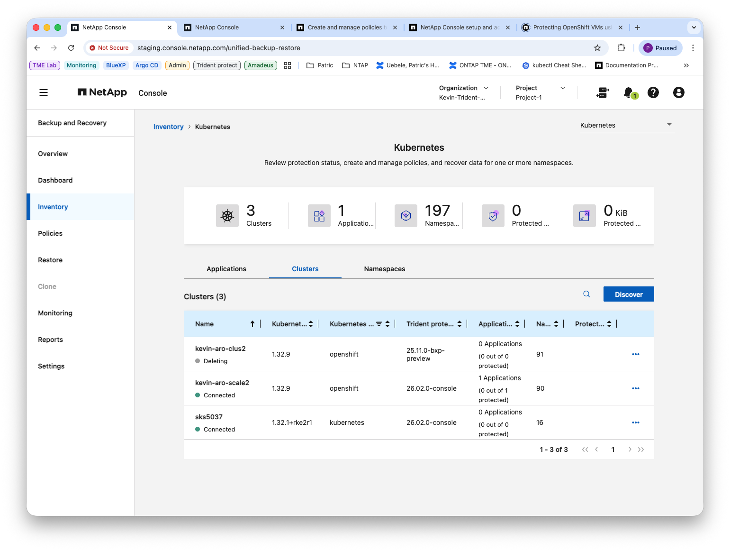
Task: Expand the Project dropdown
Action: (x=563, y=88)
